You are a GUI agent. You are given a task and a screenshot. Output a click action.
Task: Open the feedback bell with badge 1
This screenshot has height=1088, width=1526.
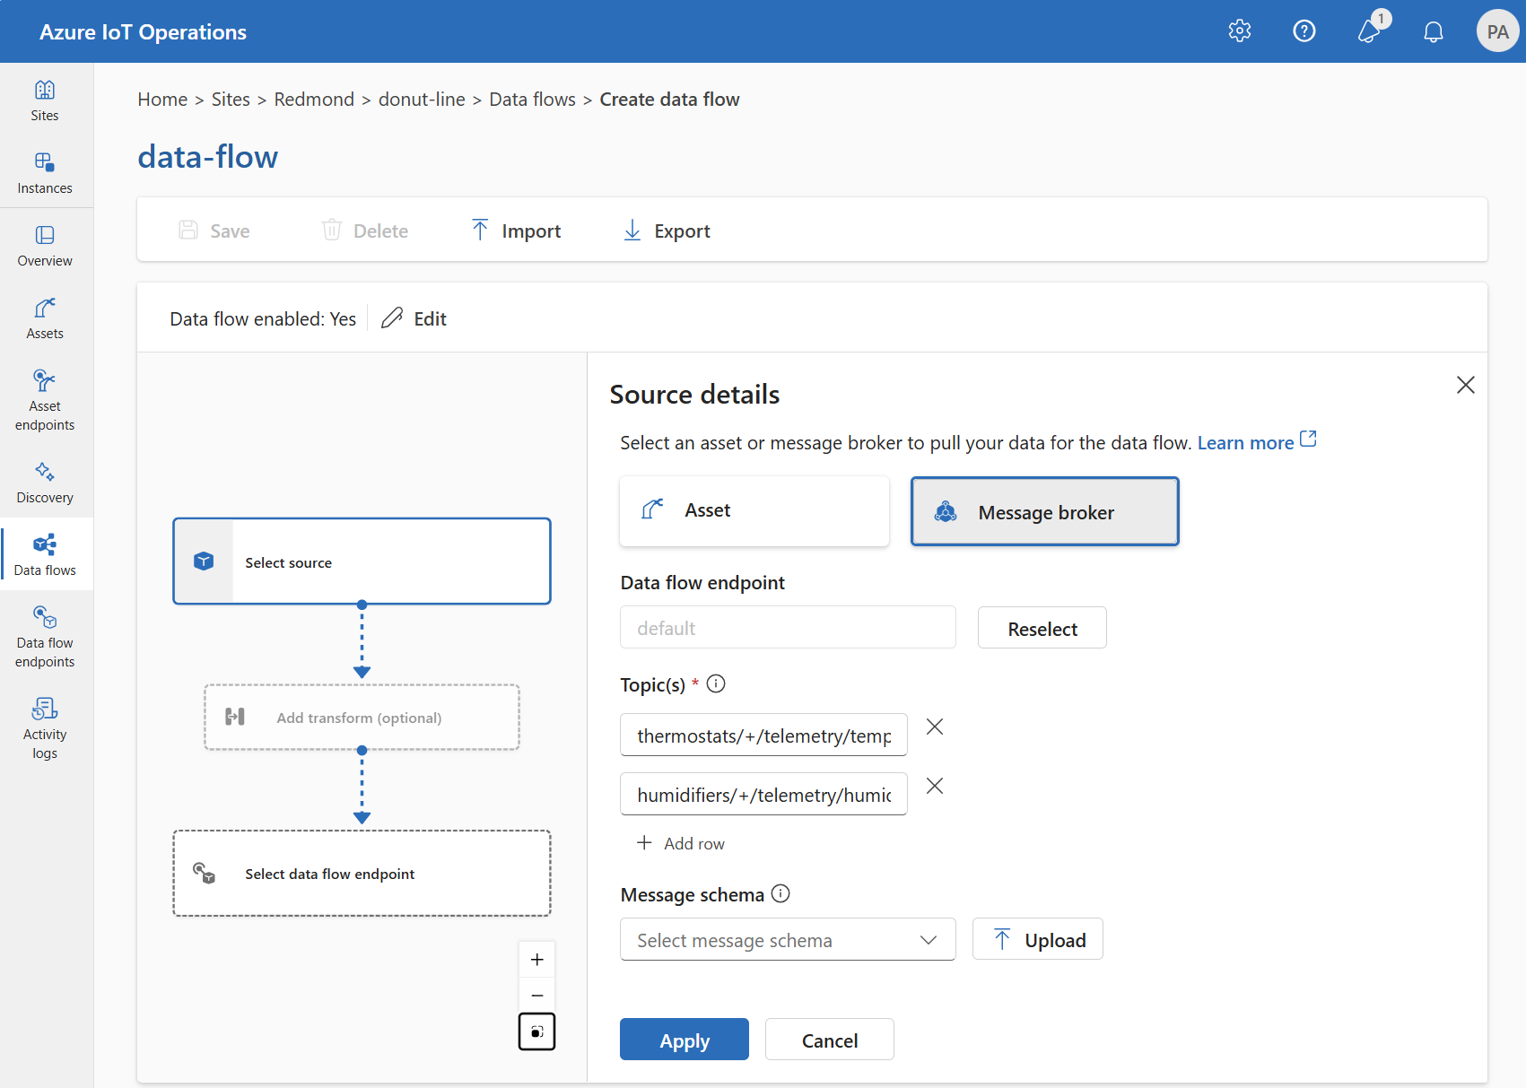tap(1370, 30)
